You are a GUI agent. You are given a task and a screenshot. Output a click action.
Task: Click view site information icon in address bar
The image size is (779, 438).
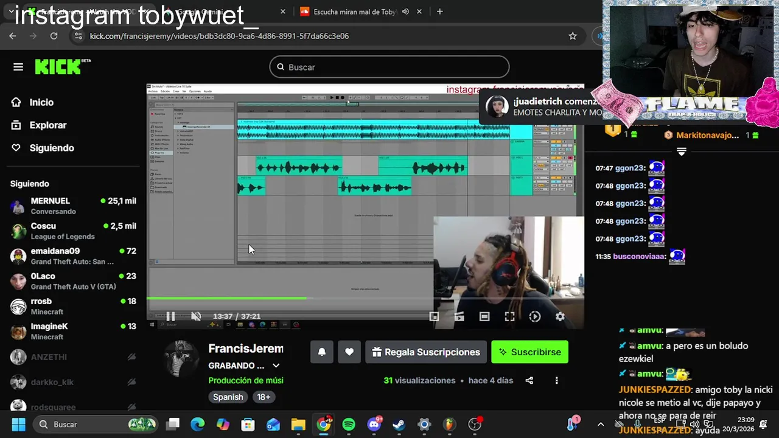tap(78, 36)
